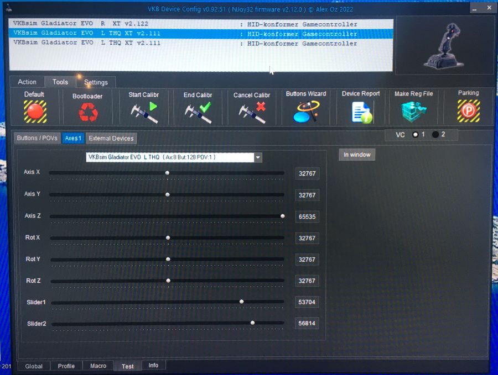
Task: Select the highlighted Gladiator EVO L THQ XT row
Action: [x=201, y=34]
